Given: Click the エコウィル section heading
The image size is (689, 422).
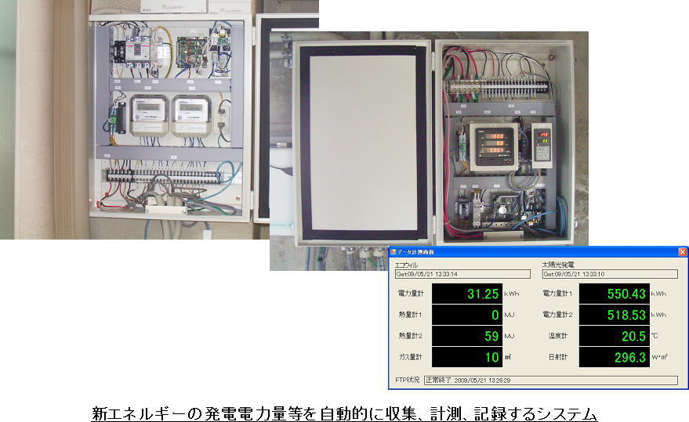Looking at the screenshot, I should (x=407, y=265).
